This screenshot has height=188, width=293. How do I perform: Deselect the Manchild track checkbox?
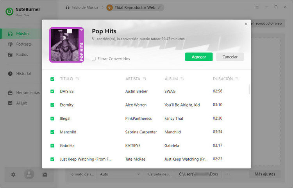(52, 132)
